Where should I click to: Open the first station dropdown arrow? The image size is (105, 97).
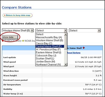32,30
